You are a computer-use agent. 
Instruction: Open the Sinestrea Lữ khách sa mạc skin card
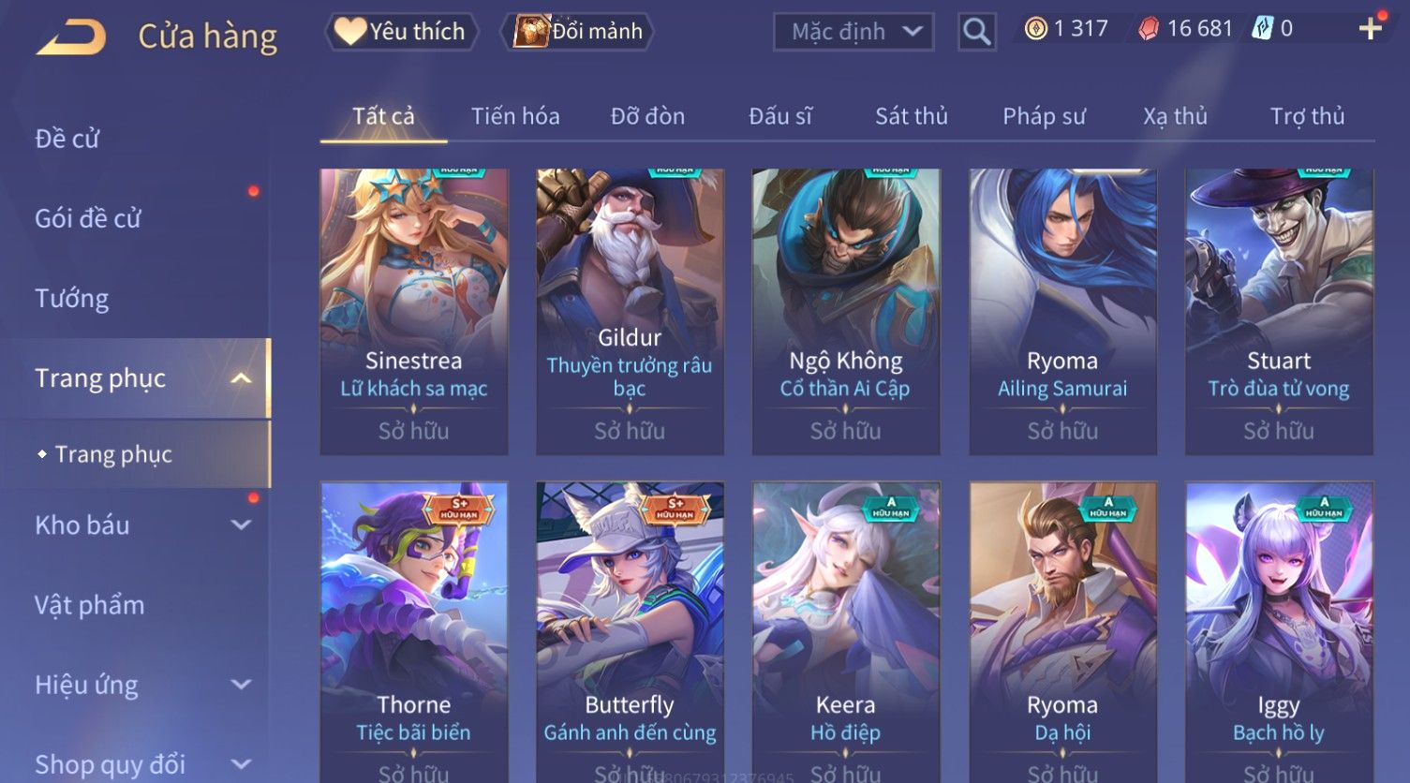(414, 312)
